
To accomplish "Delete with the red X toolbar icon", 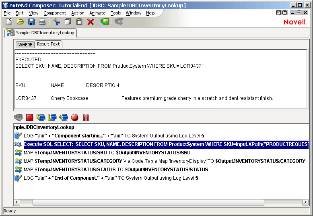I will (x=91, y=22).
